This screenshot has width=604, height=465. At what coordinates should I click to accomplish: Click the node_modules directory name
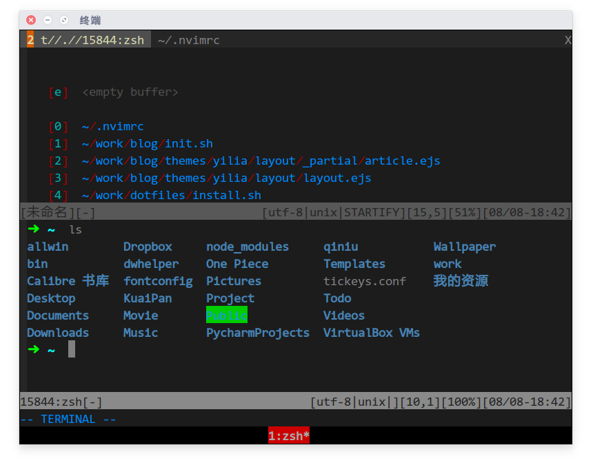point(248,247)
